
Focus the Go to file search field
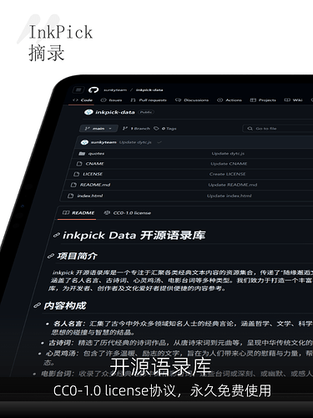(278, 129)
